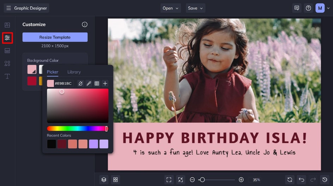
Task: Switch to the Library tab
Action: coord(74,72)
